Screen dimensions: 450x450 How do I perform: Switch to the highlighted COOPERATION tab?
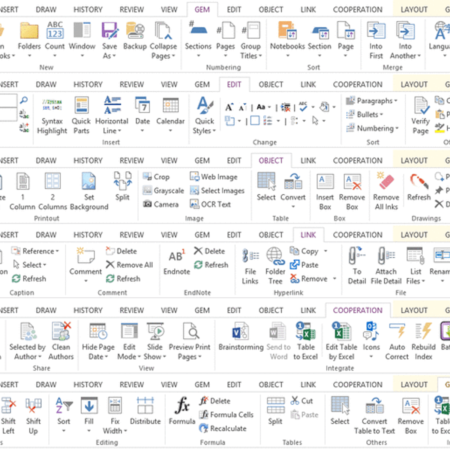(x=358, y=310)
